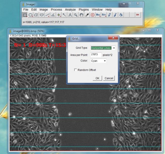Image resolution: width=165 pixels, height=154 pixels.
Task: Pick the Color picker eyedropper tool
Action: (x=87, y=15)
